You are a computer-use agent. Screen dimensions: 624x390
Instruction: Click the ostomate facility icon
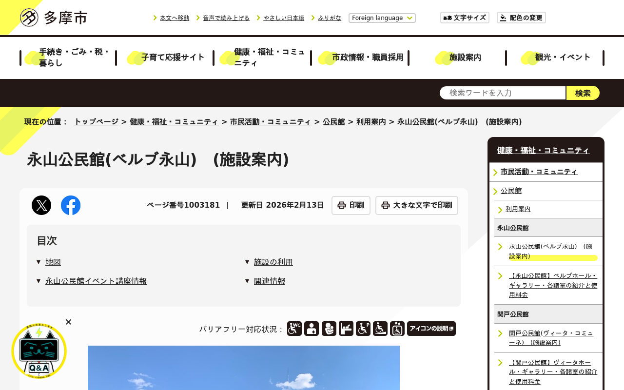click(312, 329)
